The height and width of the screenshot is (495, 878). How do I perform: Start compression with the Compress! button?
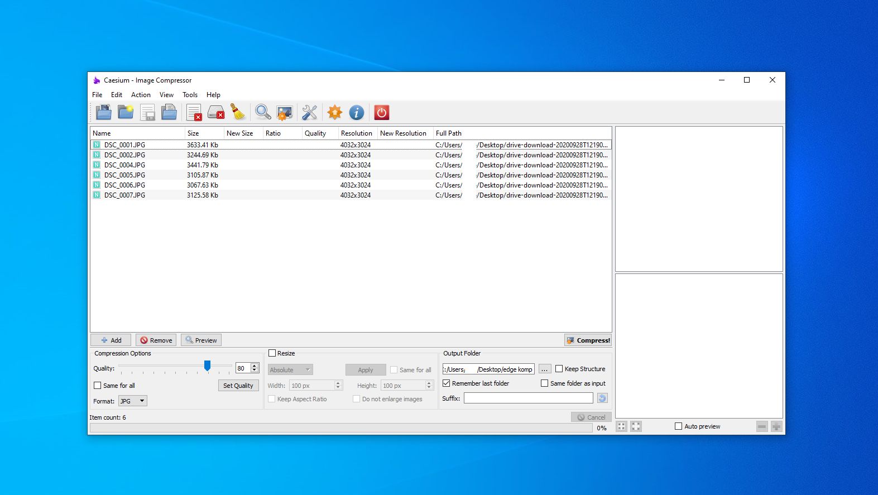click(x=588, y=340)
